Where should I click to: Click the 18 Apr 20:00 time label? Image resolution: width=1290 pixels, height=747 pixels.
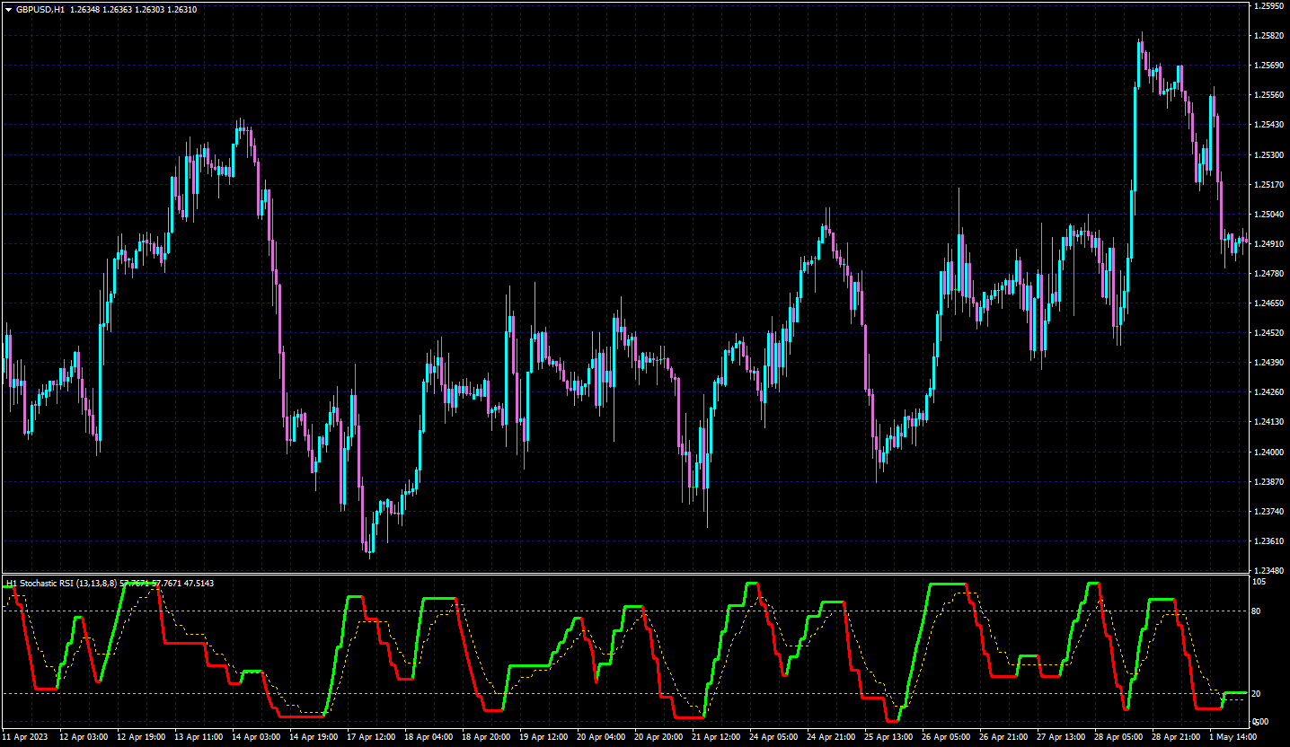[486, 737]
